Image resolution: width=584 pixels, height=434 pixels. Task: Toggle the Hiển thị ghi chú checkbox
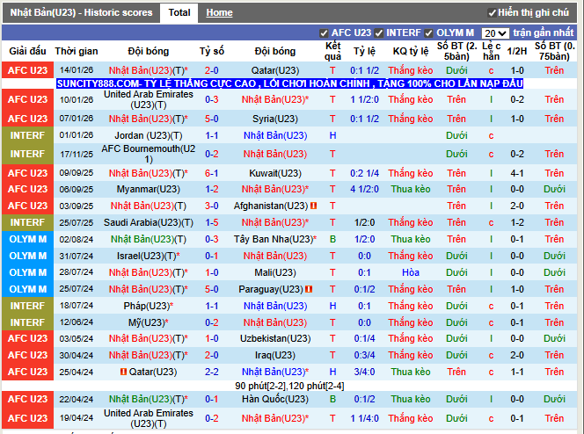[x=492, y=13]
